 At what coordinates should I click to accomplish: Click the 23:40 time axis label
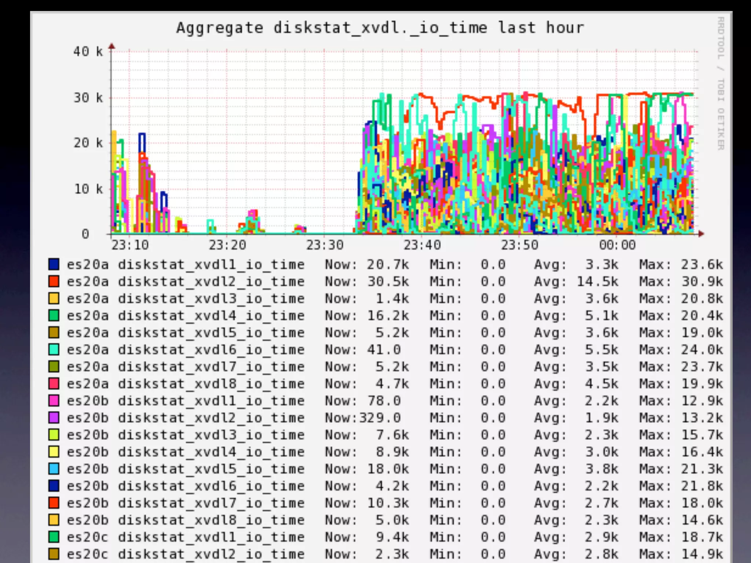click(422, 245)
